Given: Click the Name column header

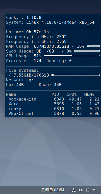Looking at the screenshot, I should pyautogui.click(x=11, y=94).
